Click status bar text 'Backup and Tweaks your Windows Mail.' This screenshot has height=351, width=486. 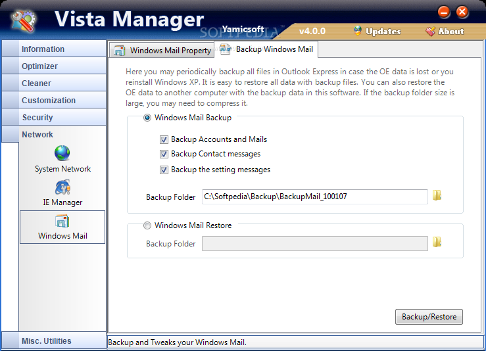(177, 342)
